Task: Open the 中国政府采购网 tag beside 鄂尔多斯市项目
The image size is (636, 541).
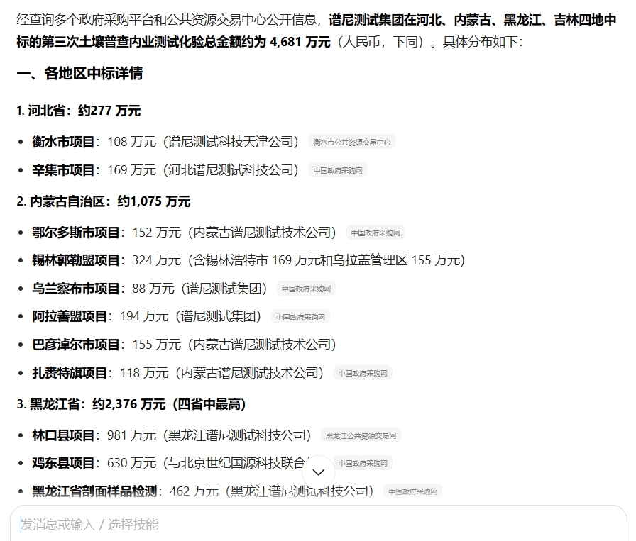Action: [375, 233]
